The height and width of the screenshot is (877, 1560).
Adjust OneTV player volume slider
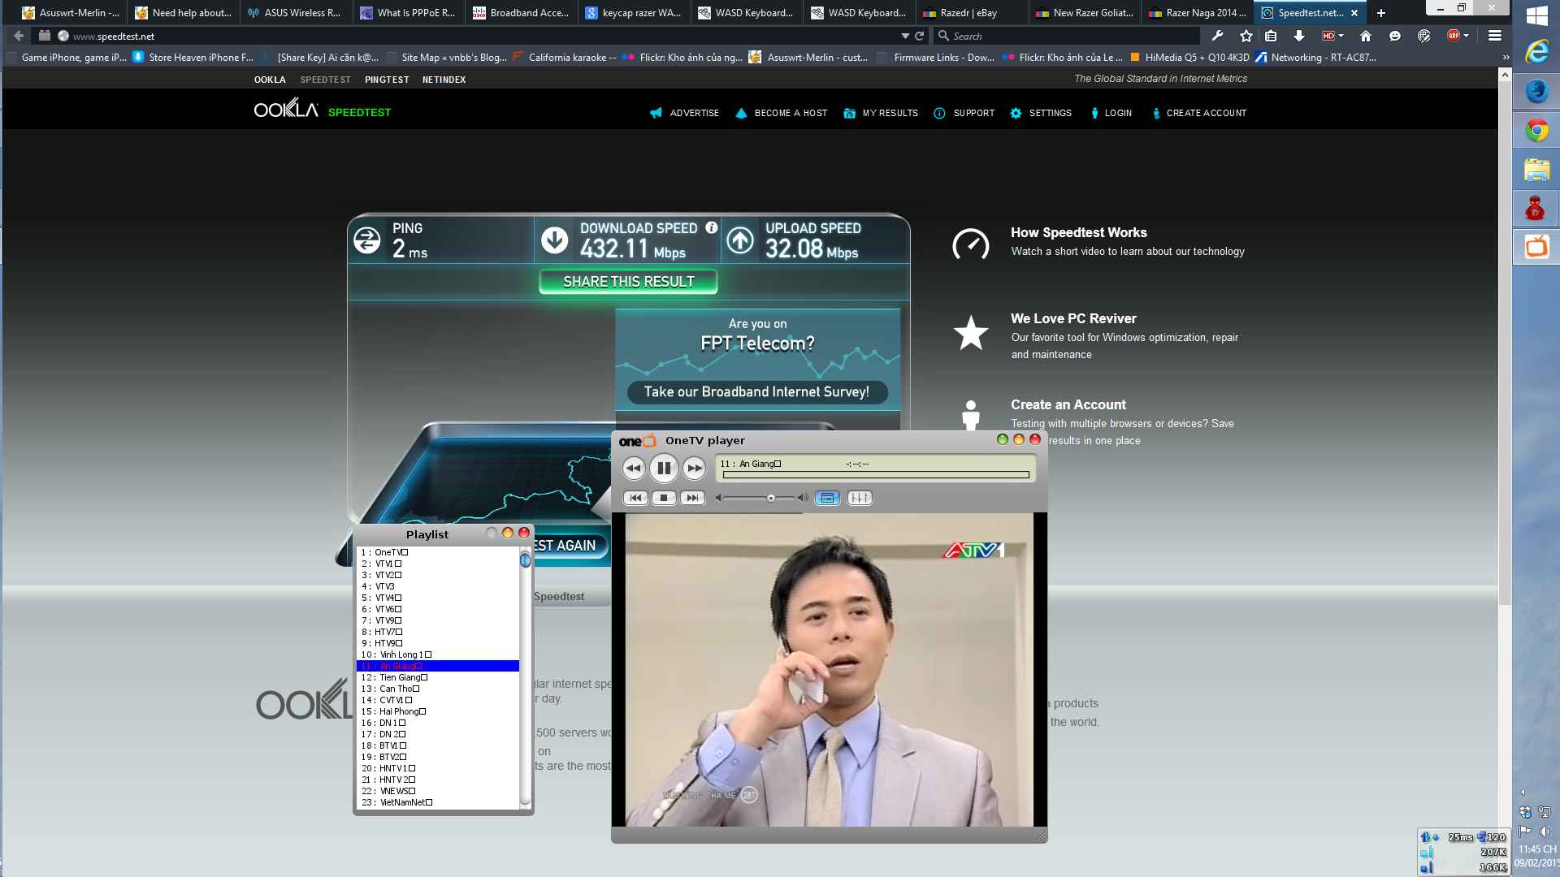tap(770, 498)
